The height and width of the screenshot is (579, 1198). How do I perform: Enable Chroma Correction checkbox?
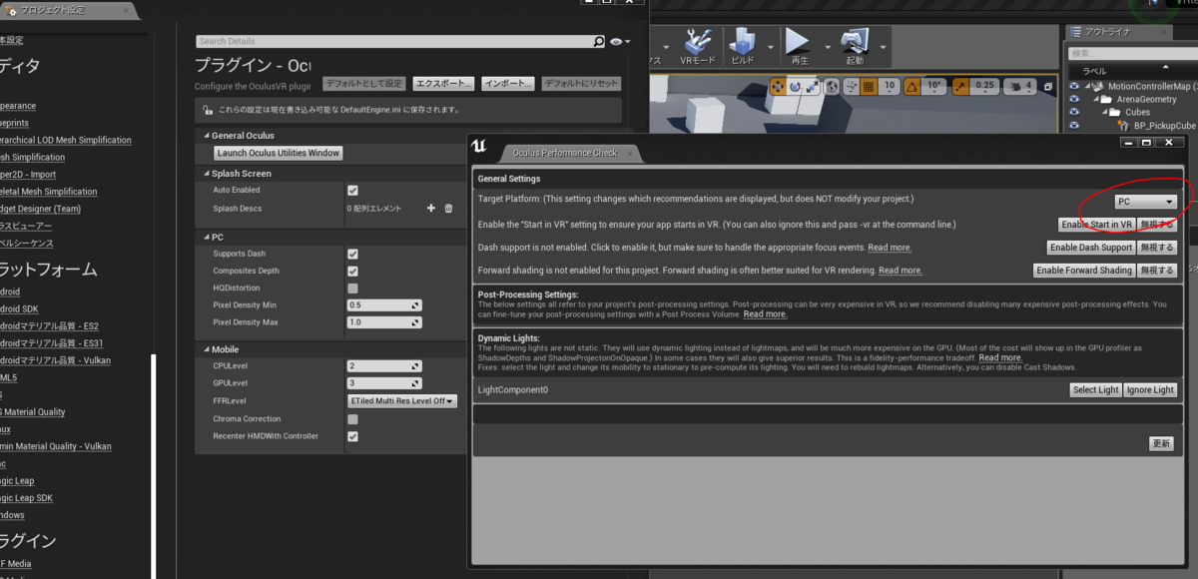pyautogui.click(x=352, y=419)
